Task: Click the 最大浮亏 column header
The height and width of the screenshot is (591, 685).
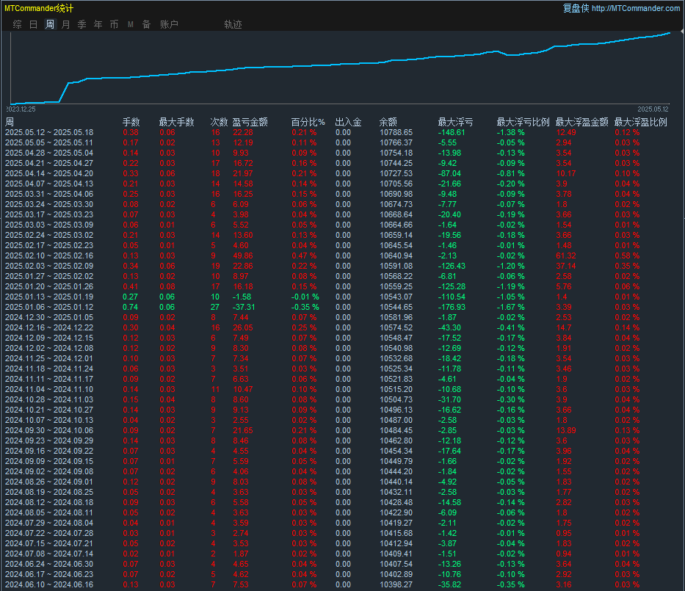Action: 455,122
